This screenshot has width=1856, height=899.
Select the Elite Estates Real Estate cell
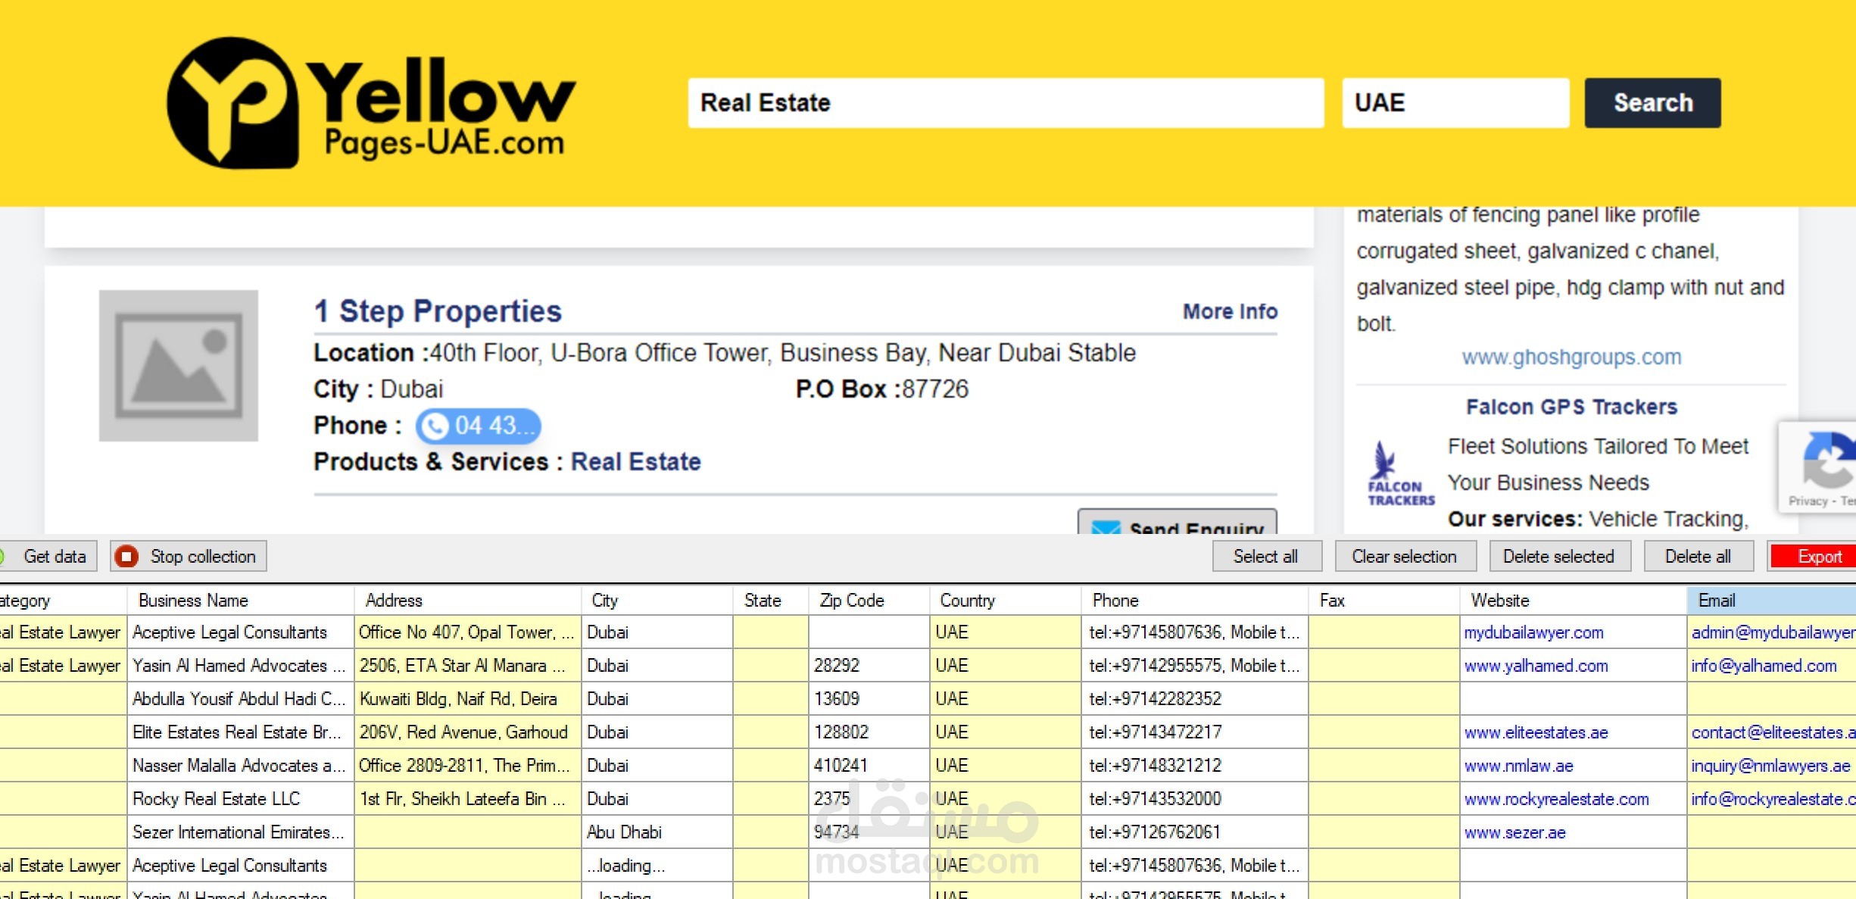241,732
